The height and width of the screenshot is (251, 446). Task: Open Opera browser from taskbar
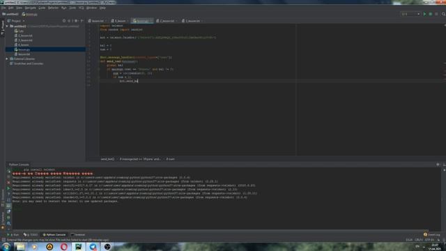[64, 247]
